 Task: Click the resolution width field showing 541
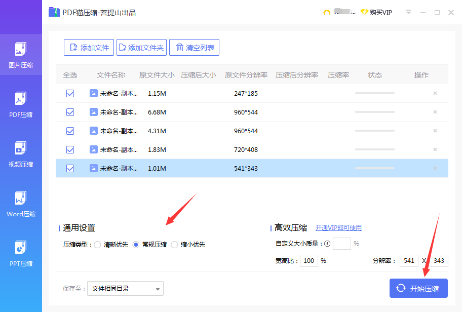click(409, 261)
